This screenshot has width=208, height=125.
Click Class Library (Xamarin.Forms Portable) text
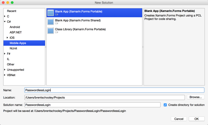tap(80, 29)
